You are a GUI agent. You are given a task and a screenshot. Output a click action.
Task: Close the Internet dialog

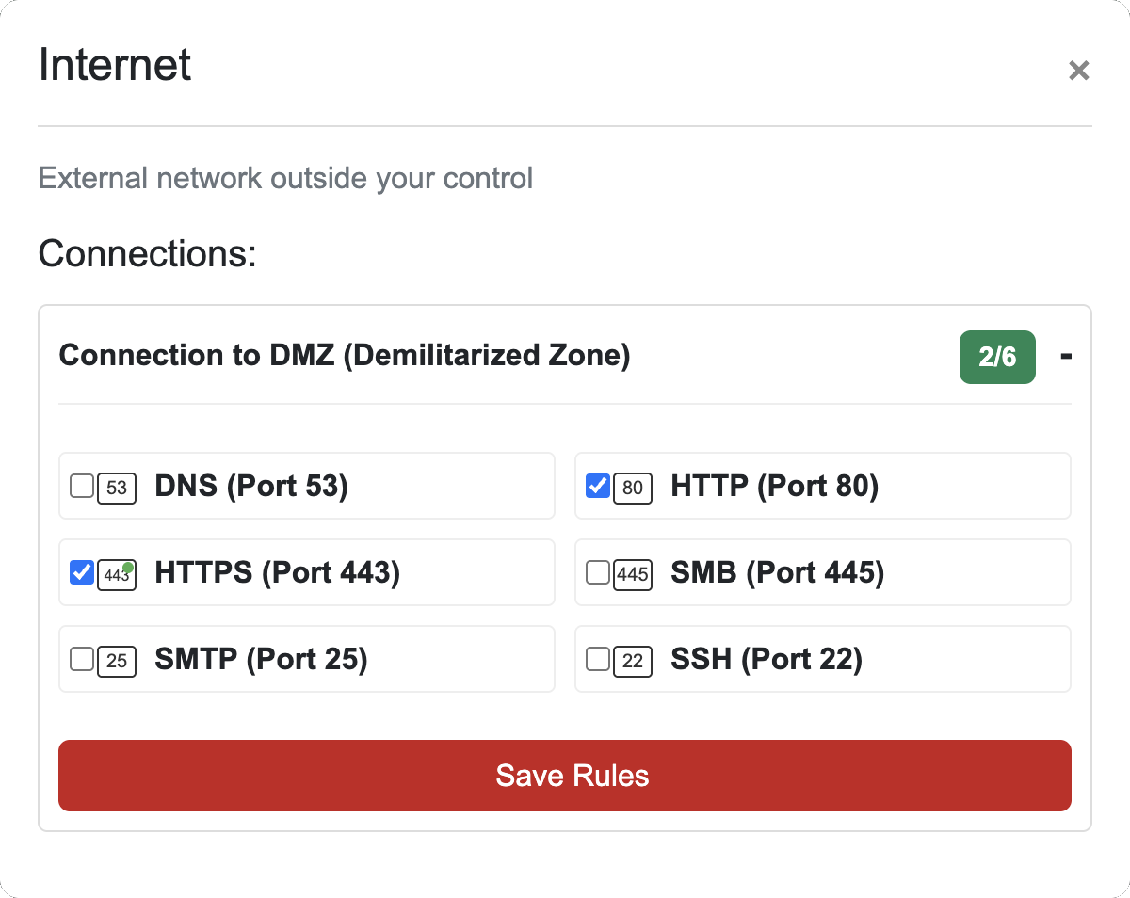point(1078,71)
